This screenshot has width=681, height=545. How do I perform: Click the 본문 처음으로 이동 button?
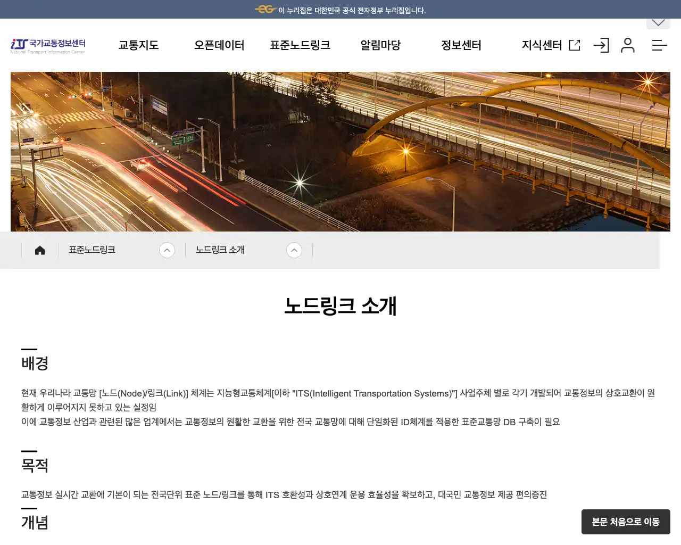point(626,522)
